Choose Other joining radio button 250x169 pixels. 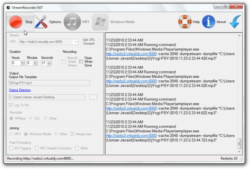[x=56, y=134]
